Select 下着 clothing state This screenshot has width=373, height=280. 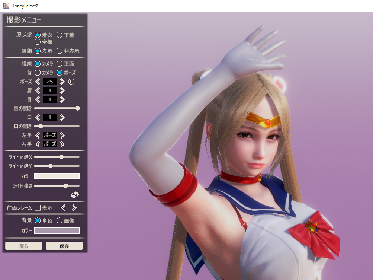tap(59, 35)
